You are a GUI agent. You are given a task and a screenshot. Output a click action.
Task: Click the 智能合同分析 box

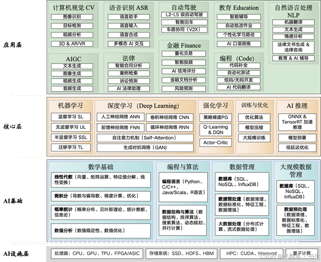pyautogui.click(x=129, y=65)
